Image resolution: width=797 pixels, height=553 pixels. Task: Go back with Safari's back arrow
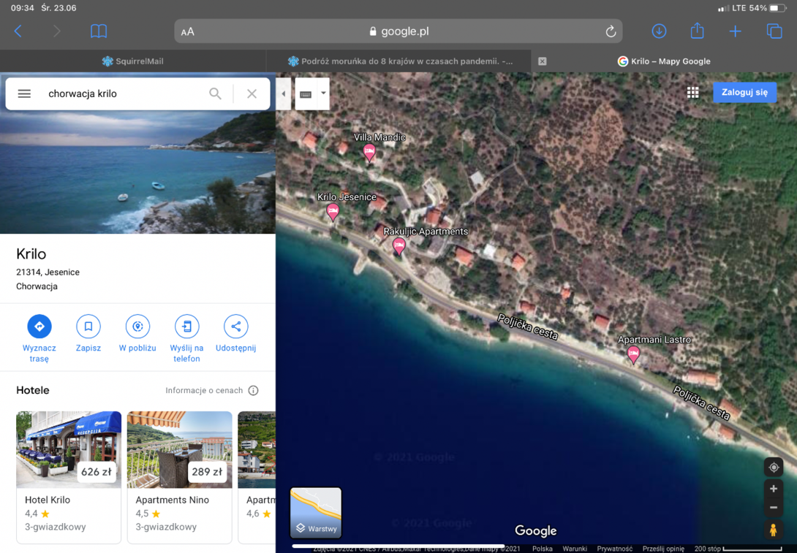18,31
